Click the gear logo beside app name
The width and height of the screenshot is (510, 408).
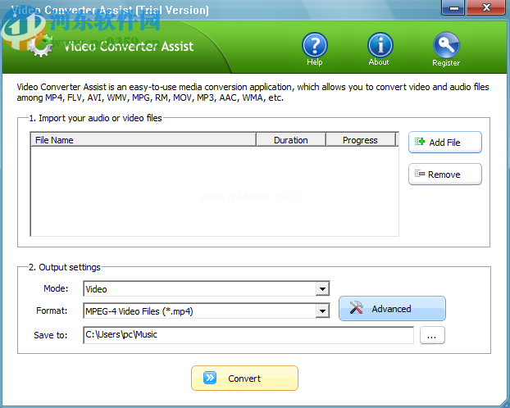point(39,45)
